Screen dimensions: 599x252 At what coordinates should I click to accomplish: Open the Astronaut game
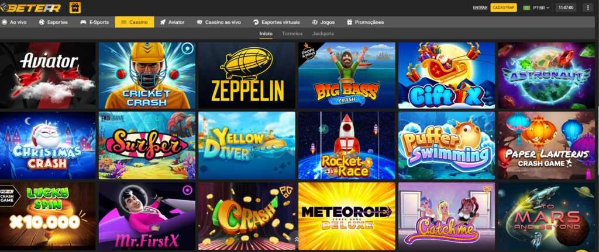546,75
